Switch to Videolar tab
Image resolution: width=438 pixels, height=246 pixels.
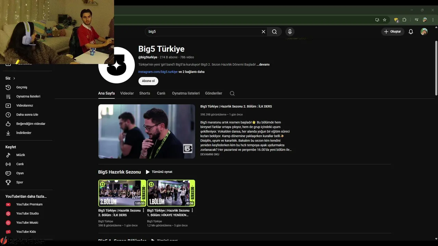127,93
